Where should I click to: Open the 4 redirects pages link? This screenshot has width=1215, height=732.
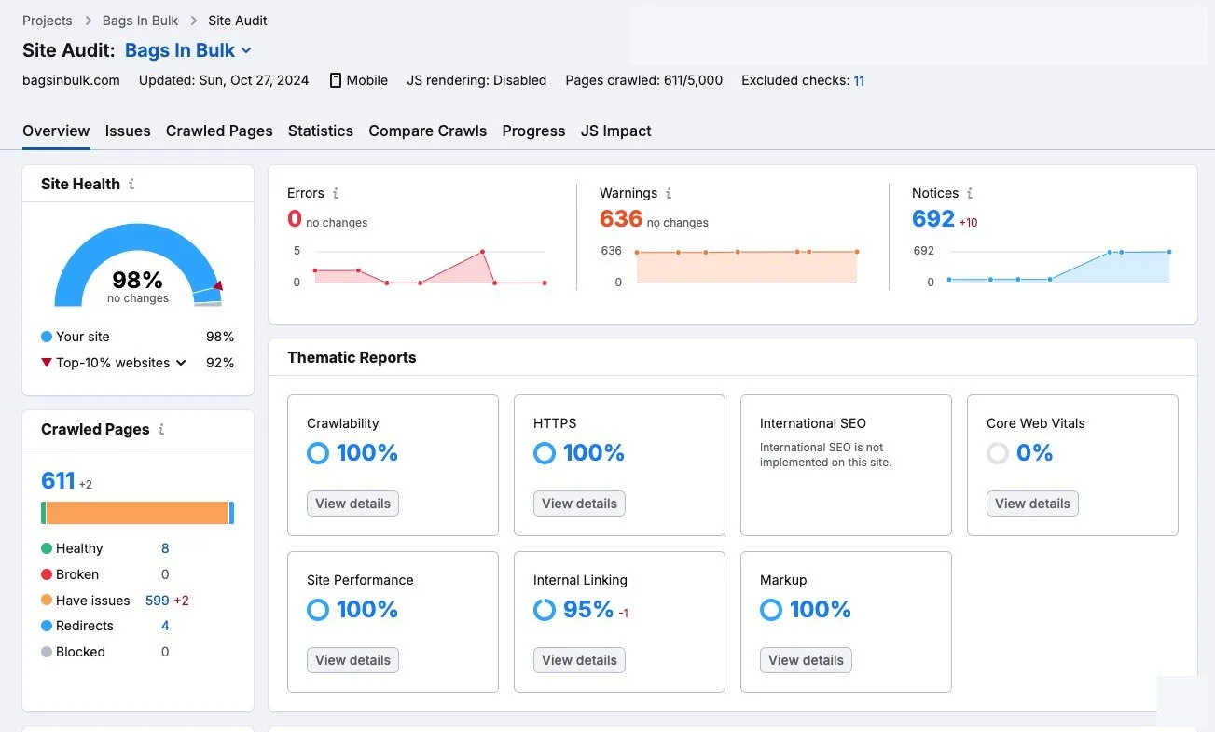(165, 626)
